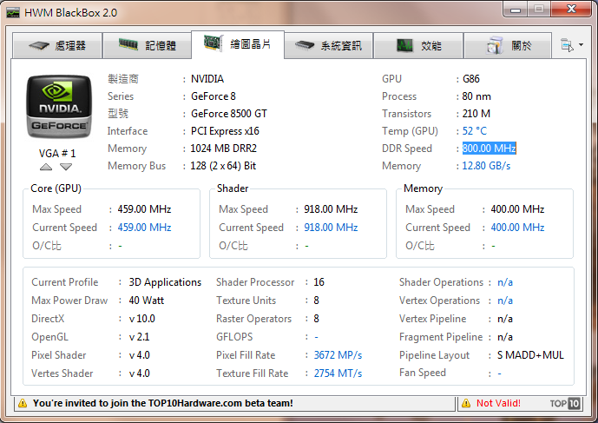The height and width of the screenshot is (423, 598).
Task: Click the CPU chip icon on 處理器 tab
Action: [x=39, y=45]
